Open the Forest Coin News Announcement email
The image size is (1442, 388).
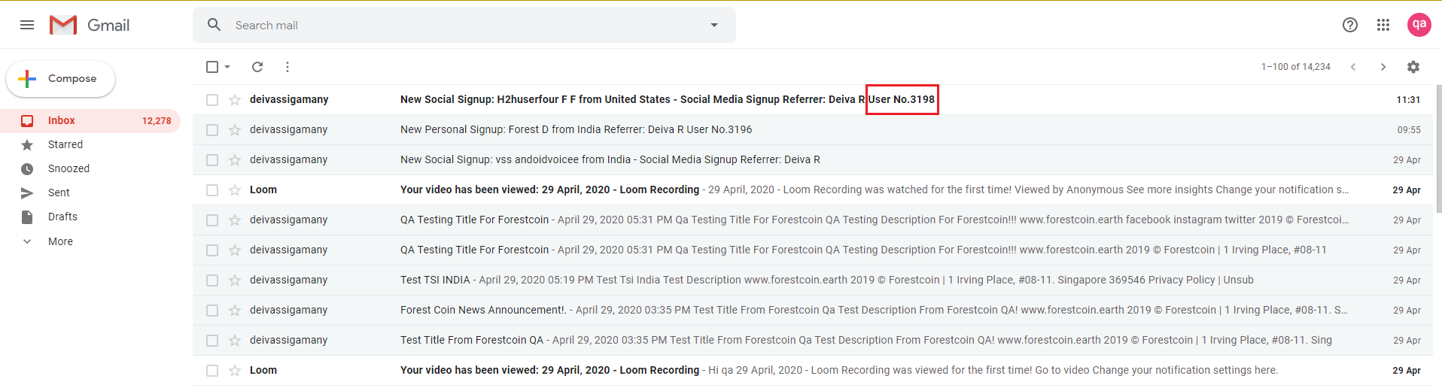[483, 310]
